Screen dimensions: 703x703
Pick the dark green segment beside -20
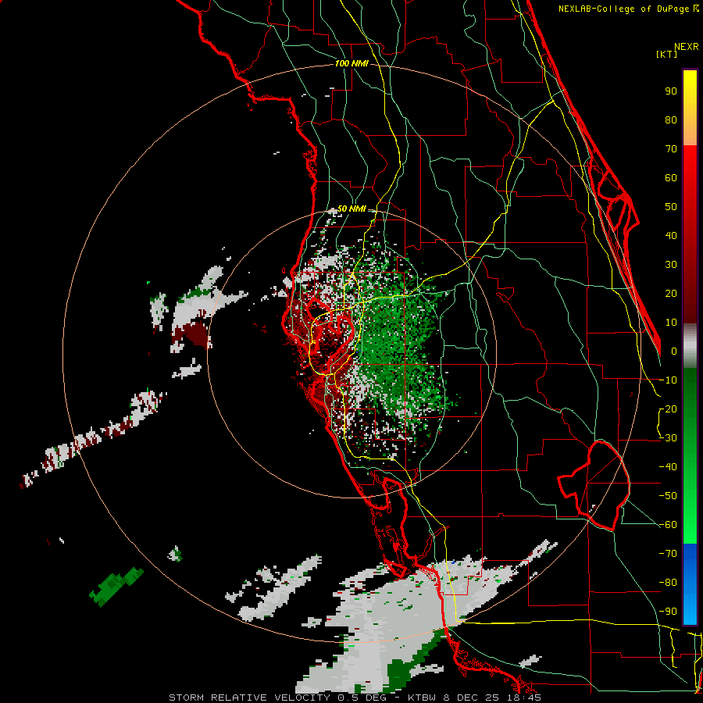click(x=690, y=409)
